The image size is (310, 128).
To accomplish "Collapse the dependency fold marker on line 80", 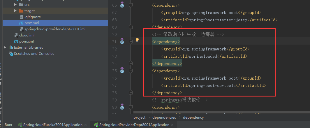I will (131, 107).
